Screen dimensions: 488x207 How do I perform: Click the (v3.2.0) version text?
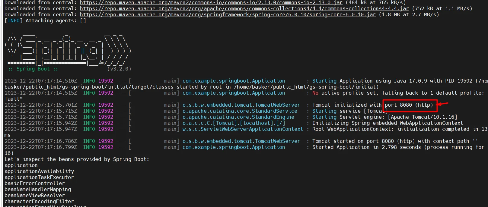coord(119,69)
